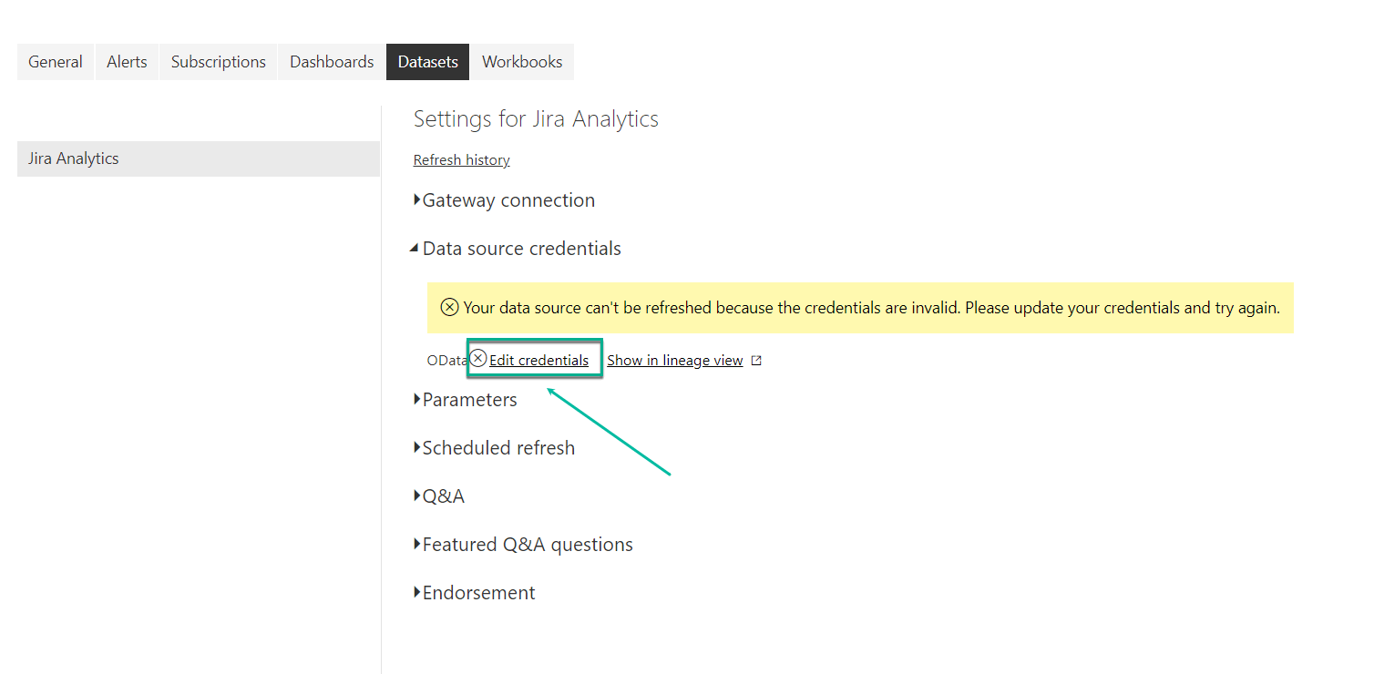The width and height of the screenshot is (1374, 674).
Task: Click the Edit credentials link
Action: pyautogui.click(x=538, y=361)
